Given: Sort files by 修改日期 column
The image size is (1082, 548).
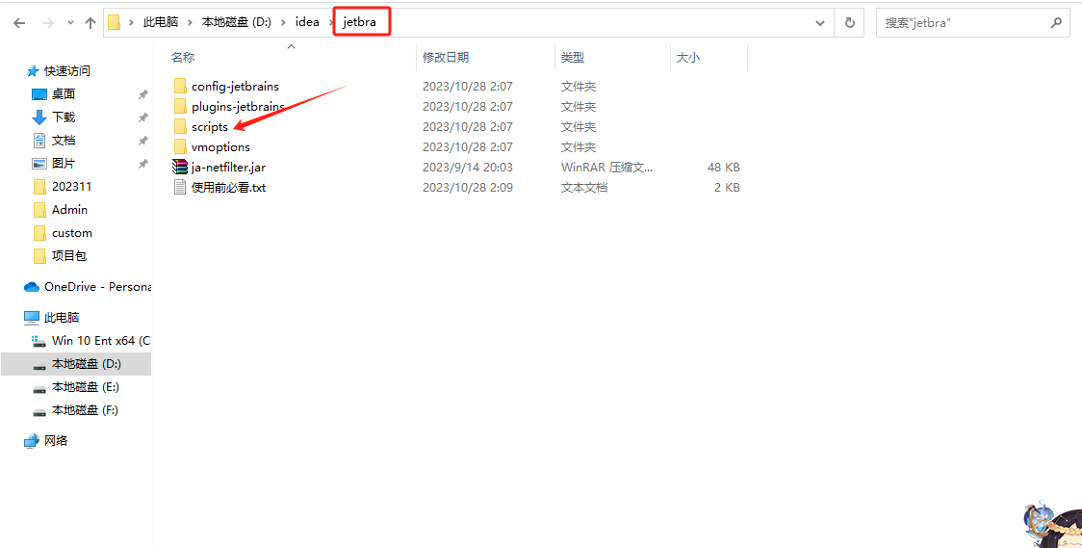Looking at the screenshot, I should 446,58.
